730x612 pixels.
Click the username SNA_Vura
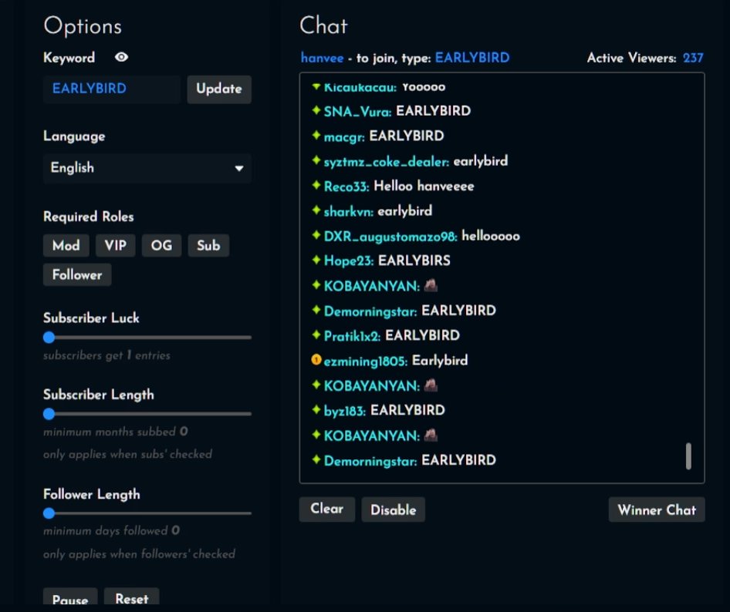357,112
